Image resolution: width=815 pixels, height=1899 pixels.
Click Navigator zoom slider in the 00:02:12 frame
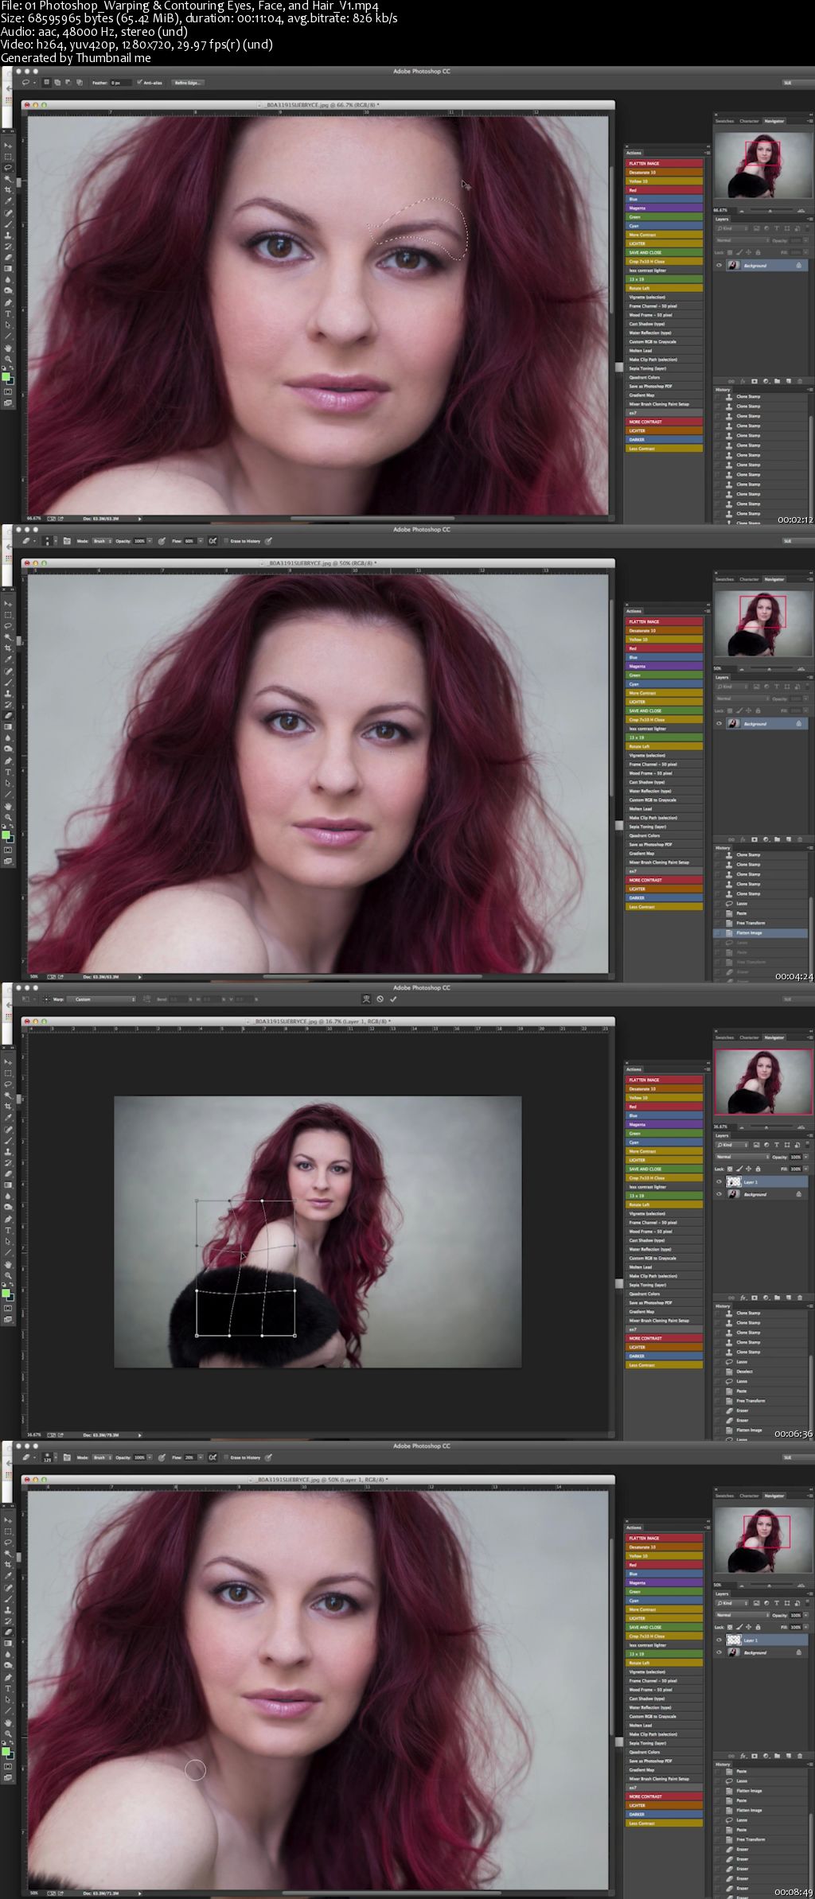pyautogui.click(x=771, y=210)
